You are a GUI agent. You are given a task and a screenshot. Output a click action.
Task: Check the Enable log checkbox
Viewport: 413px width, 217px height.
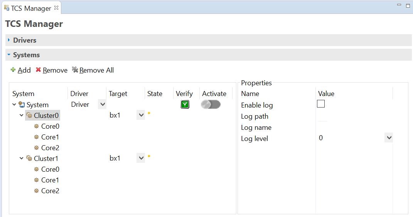click(x=321, y=104)
